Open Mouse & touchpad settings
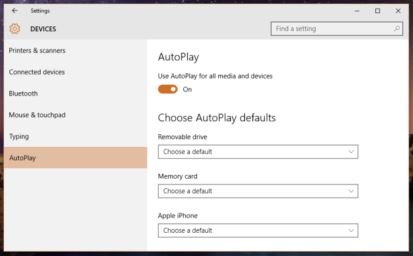The width and height of the screenshot is (413, 256). point(37,115)
